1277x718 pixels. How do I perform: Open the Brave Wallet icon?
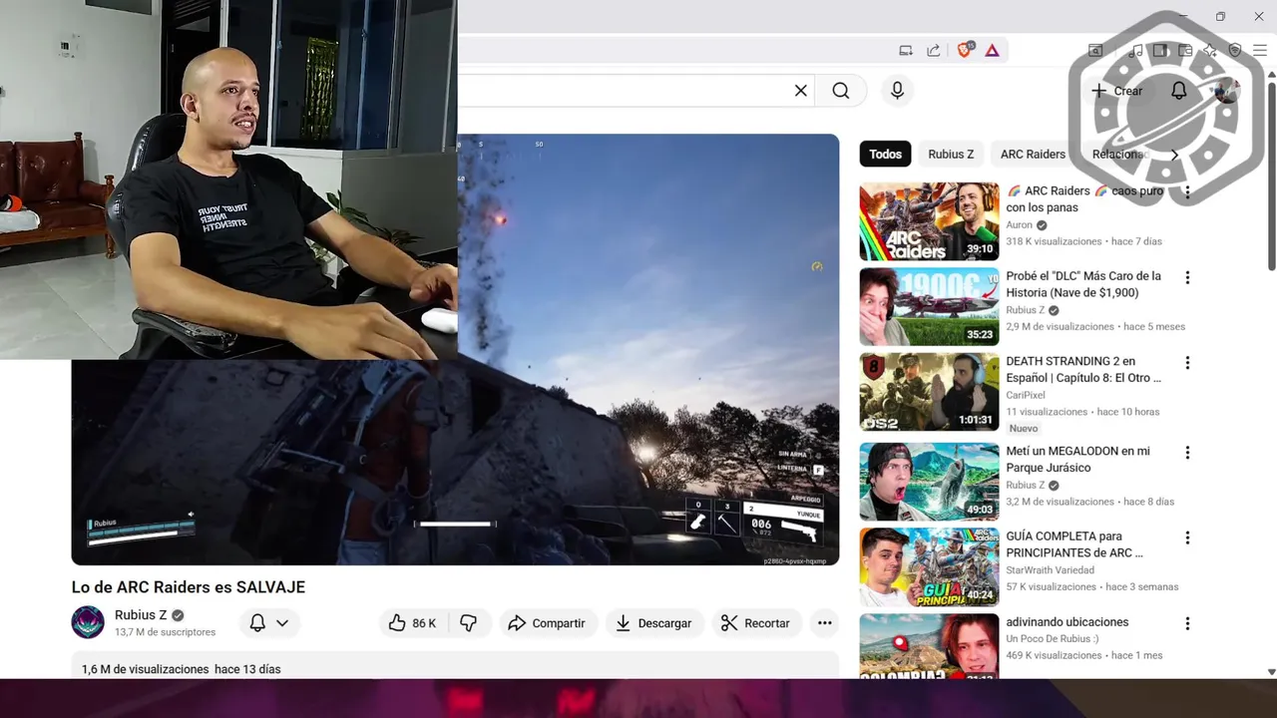1185,50
